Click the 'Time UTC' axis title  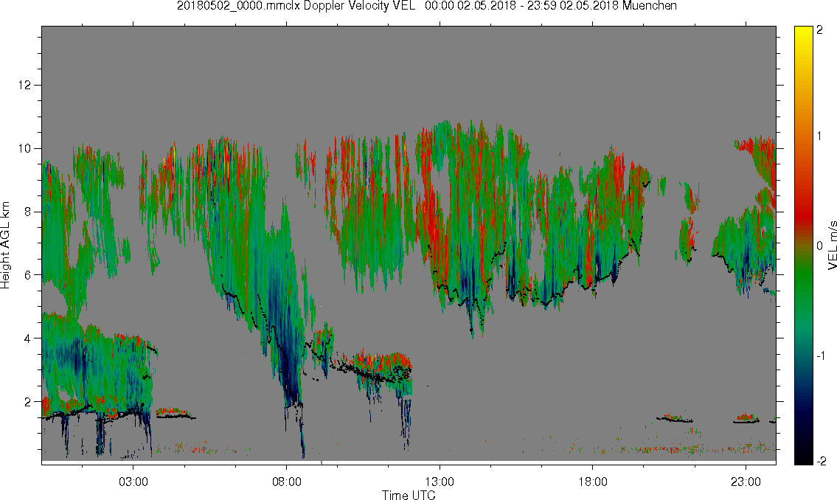(x=409, y=495)
